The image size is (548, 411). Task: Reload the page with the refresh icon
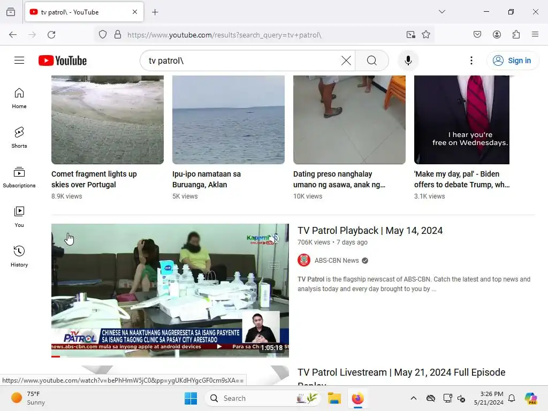[51, 35]
